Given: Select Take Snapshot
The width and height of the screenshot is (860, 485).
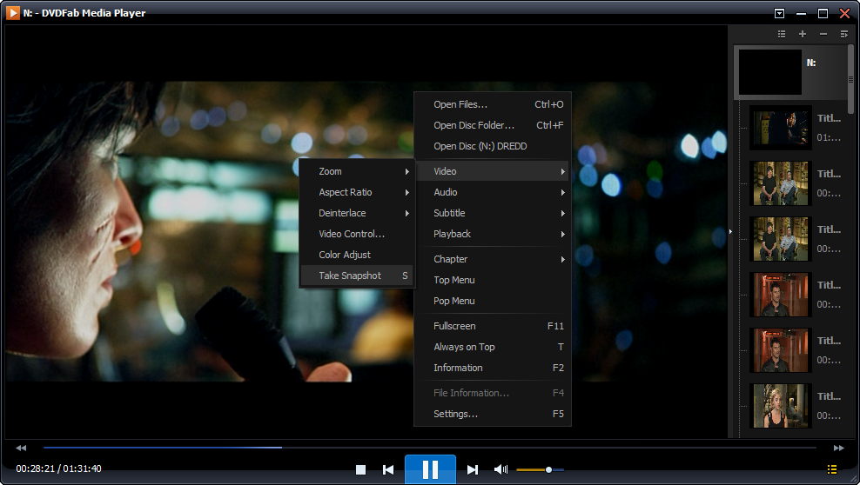Looking at the screenshot, I should pyautogui.click(x=357, y=276).
